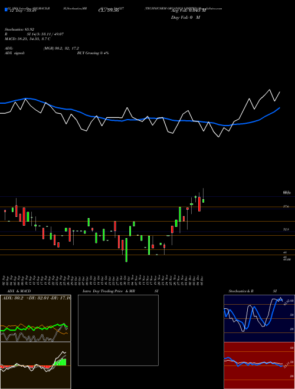Click the tall green candle at the chart's lowest low
Image resolution: width=295 pixels, height=389 pixels.
click(x=126, y=250)
